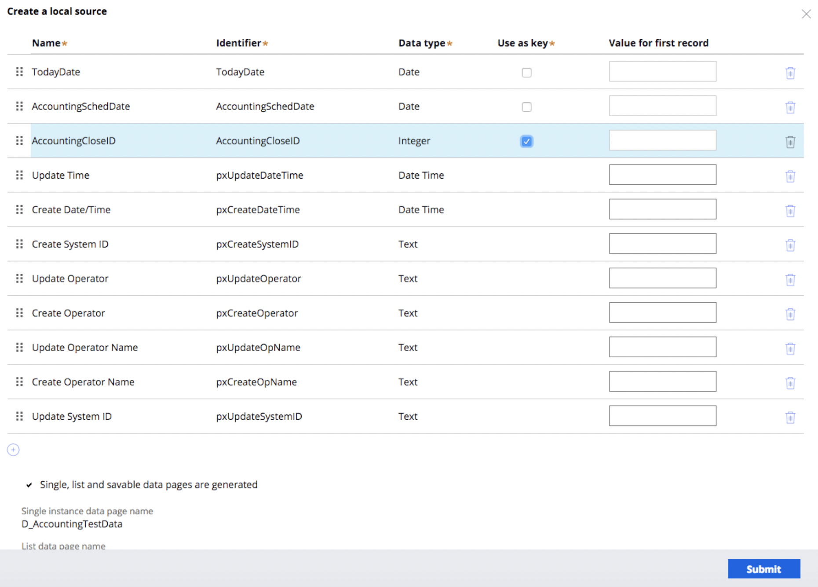Click drag handle for Create Operator row
This screenshot has height=587, width=818.
[x=19, y=313]
